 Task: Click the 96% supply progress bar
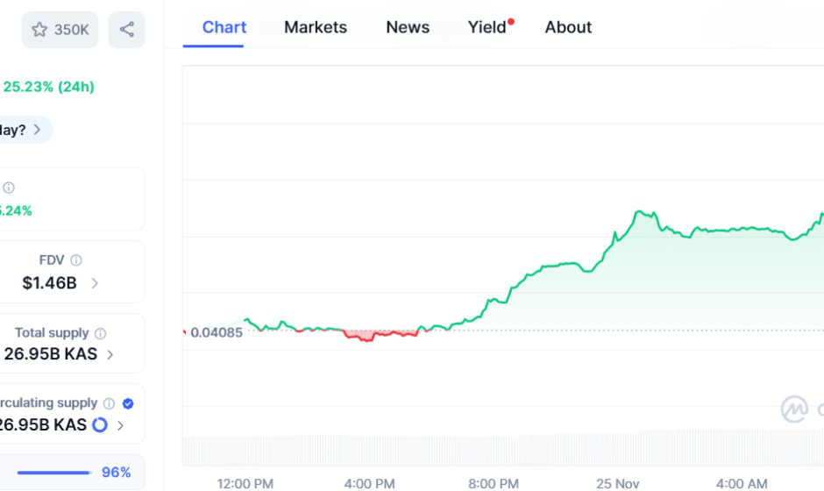coord(54,473)
